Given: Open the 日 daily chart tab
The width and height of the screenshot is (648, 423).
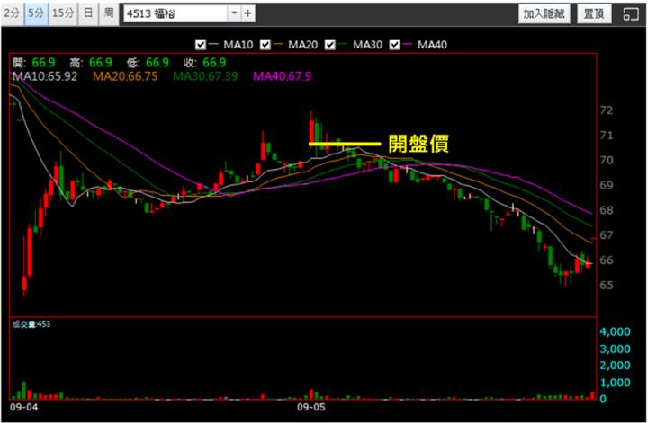Looking at the screenshot, I should coord(88,13).
